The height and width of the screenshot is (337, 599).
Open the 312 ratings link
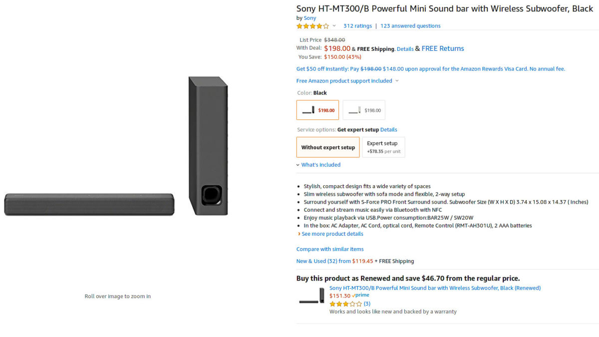[357, 26]
